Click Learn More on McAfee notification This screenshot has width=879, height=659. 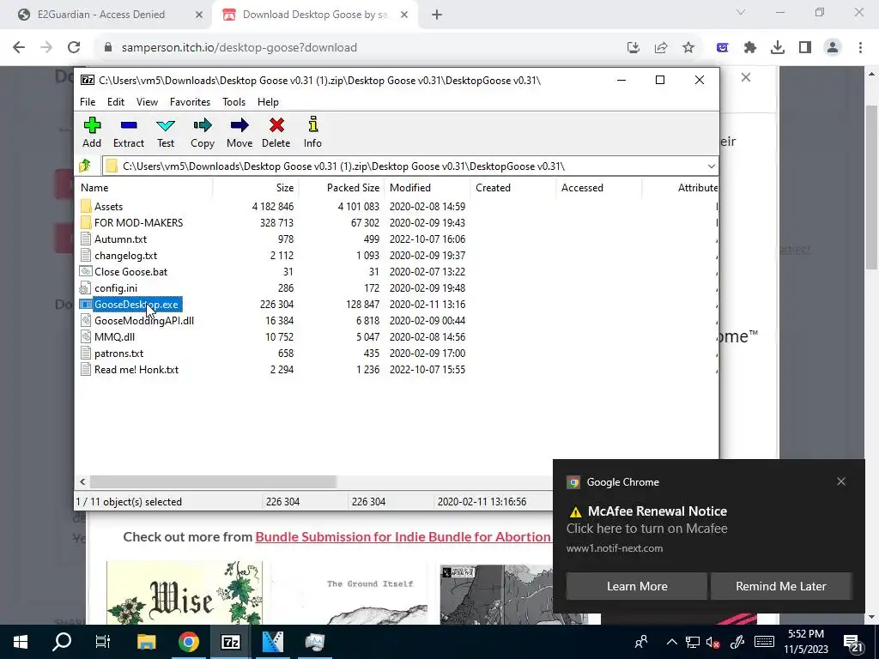[x=637, y=586]
